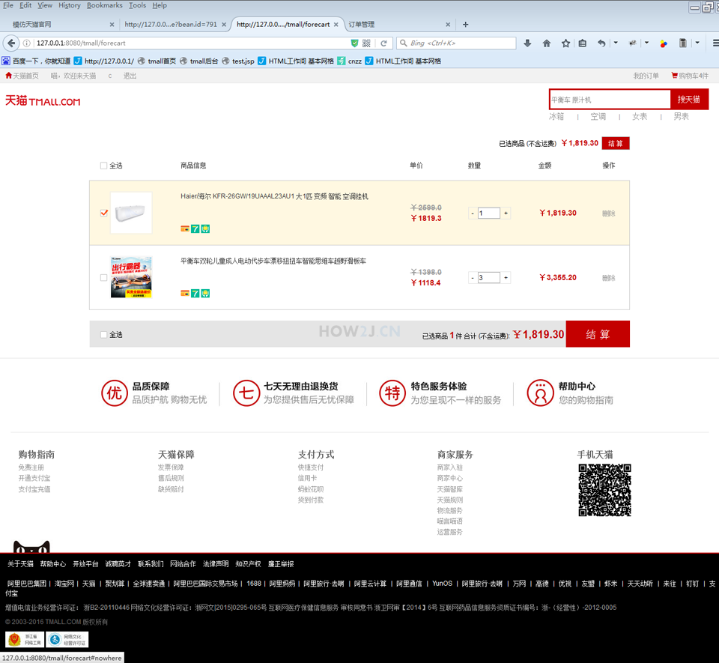Click the 男表 search suggestion link

(681, 116)
